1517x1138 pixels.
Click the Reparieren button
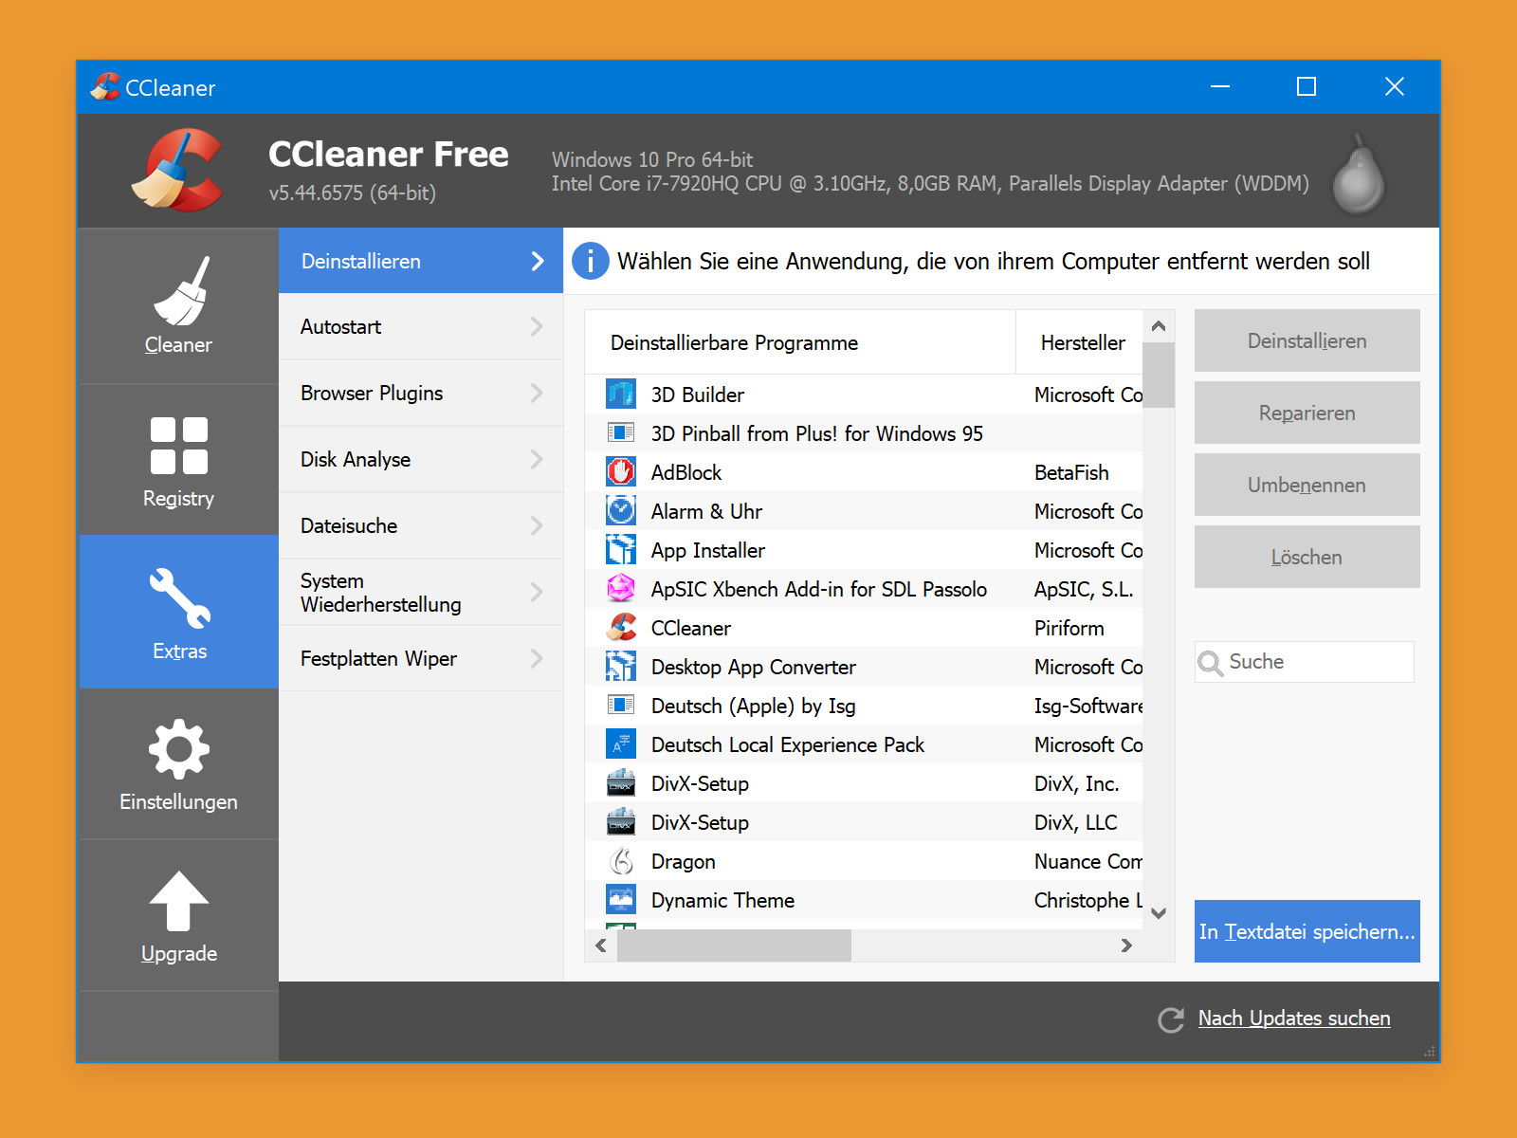pos(1307,413)
